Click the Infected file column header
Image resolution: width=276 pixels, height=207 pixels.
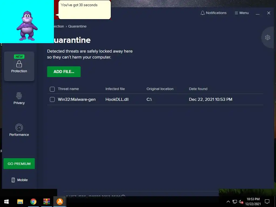[x=115, y=89]
